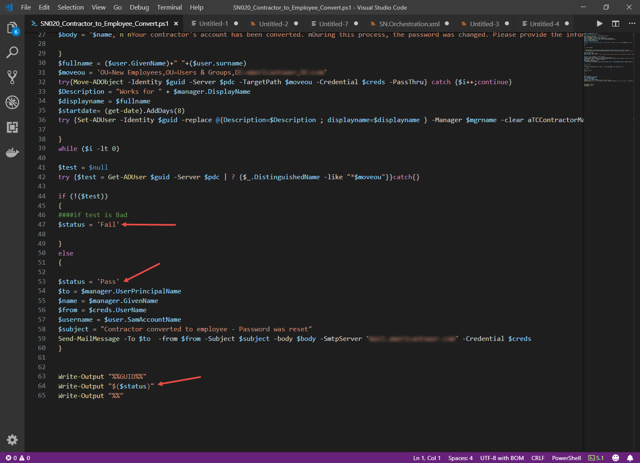640x463 pixels.
Task: Open the Source Control view
Action: tap(12, 77)
